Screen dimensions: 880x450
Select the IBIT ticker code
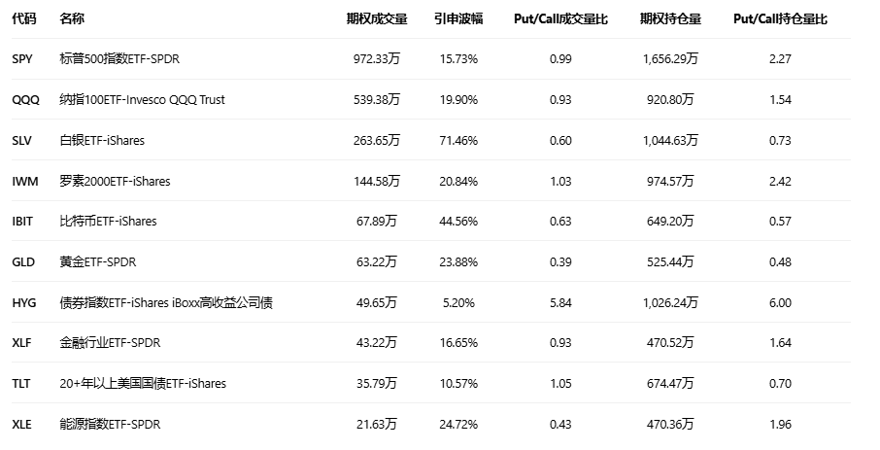pyautogui.click(x=22, y=222)
